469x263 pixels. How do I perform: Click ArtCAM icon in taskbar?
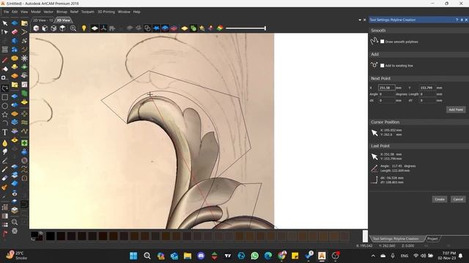(x=322, y=256)
